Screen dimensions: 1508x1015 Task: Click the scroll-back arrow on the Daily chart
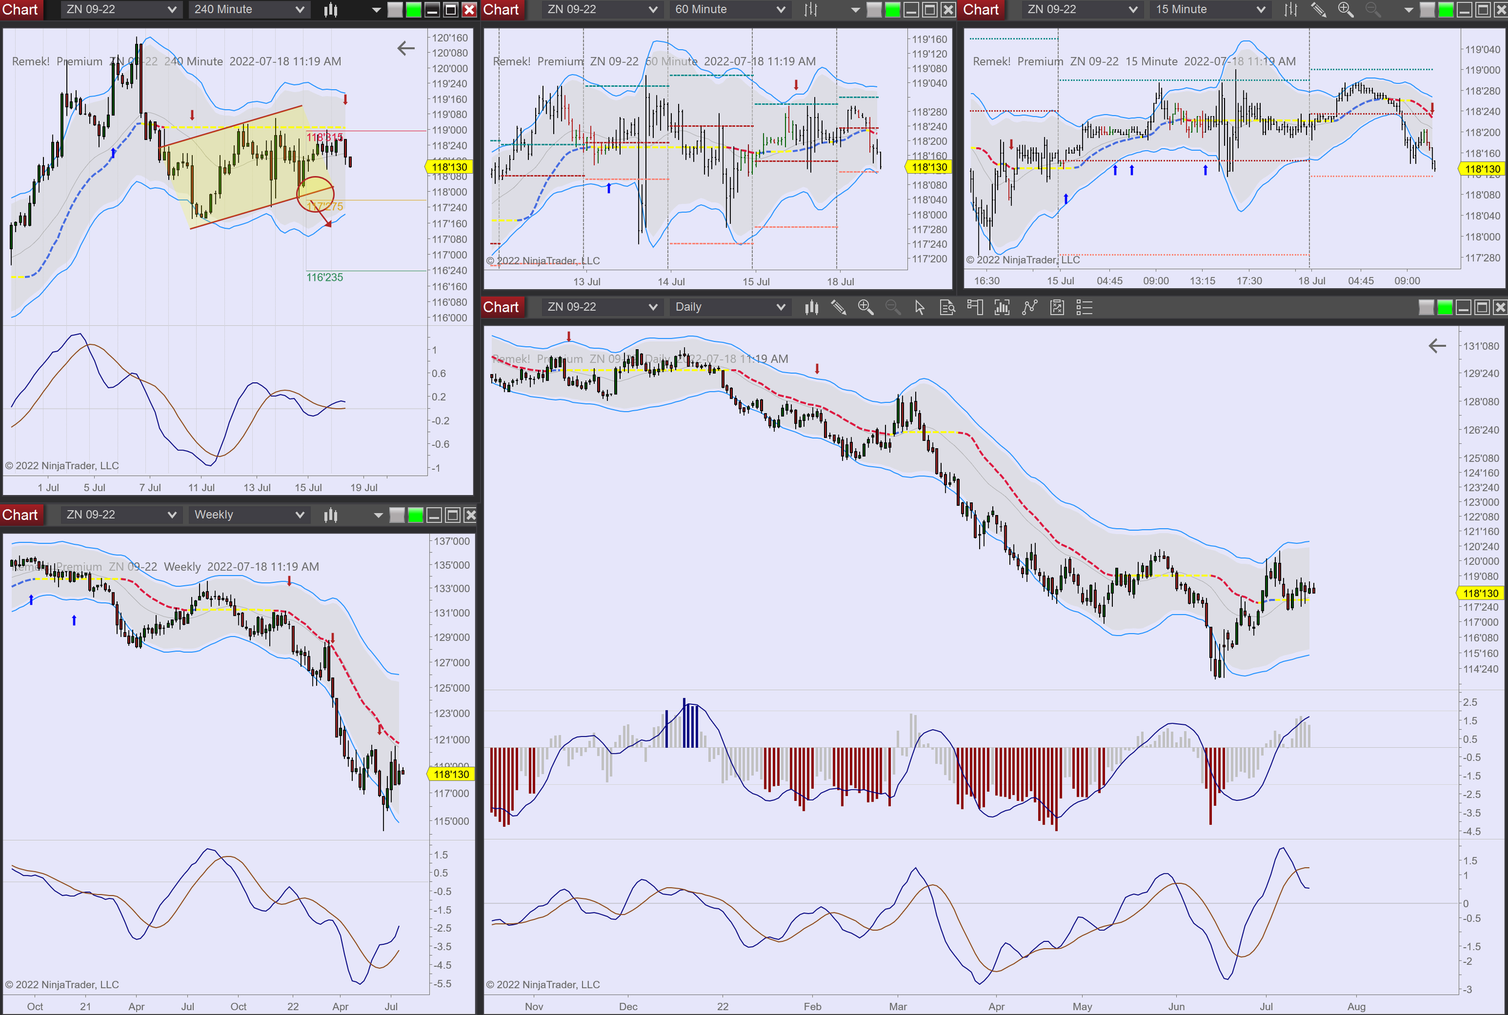[x=1437, y=346]
